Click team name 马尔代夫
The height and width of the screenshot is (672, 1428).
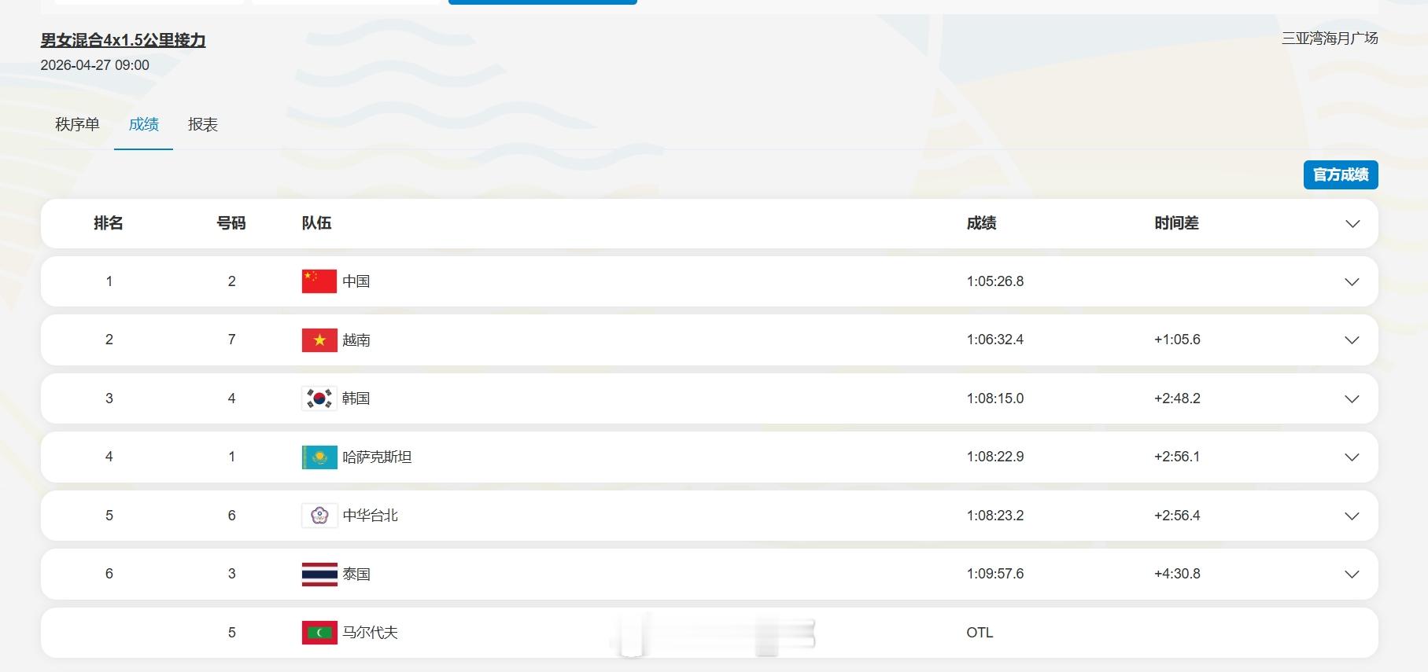[370, 633]
